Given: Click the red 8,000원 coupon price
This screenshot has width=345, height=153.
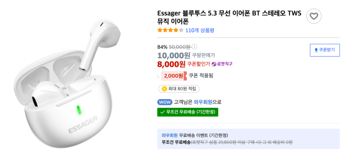Looking at the screenshot, I should coord(171,63).
